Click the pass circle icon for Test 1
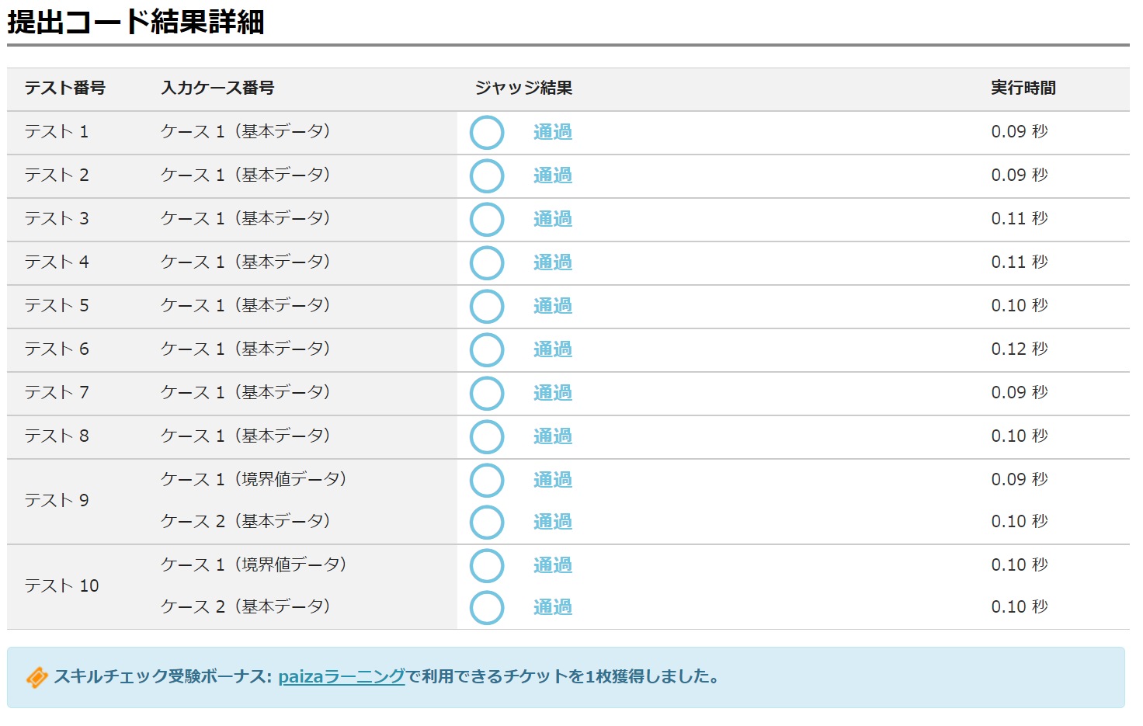 [x=487, y=133]
